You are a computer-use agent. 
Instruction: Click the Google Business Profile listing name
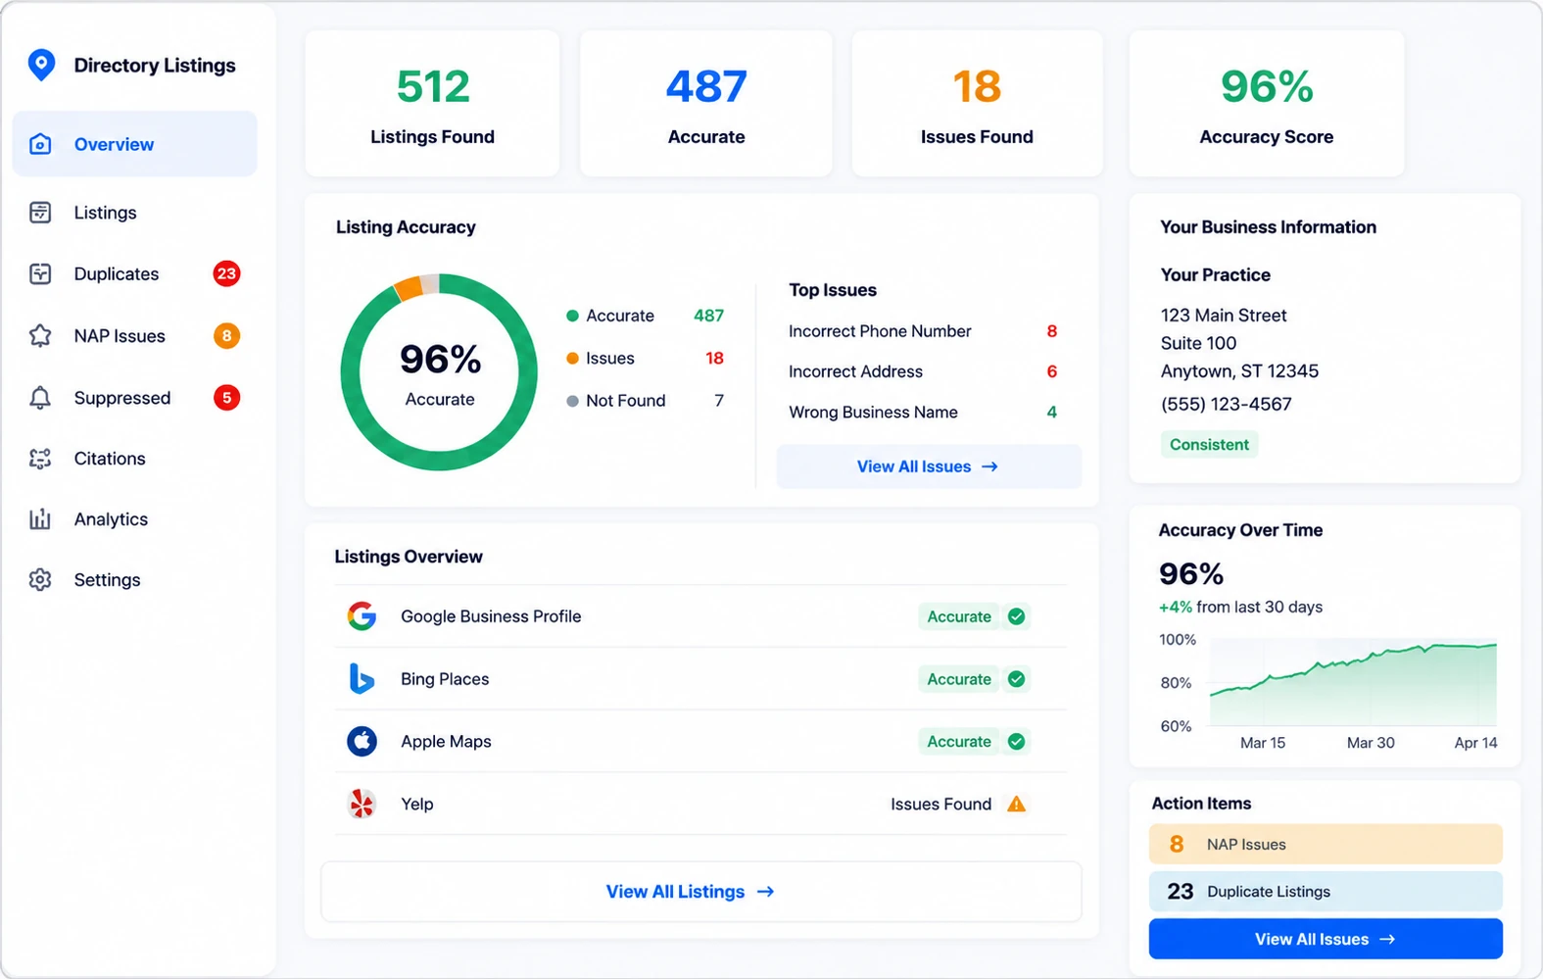click(491, 616)
